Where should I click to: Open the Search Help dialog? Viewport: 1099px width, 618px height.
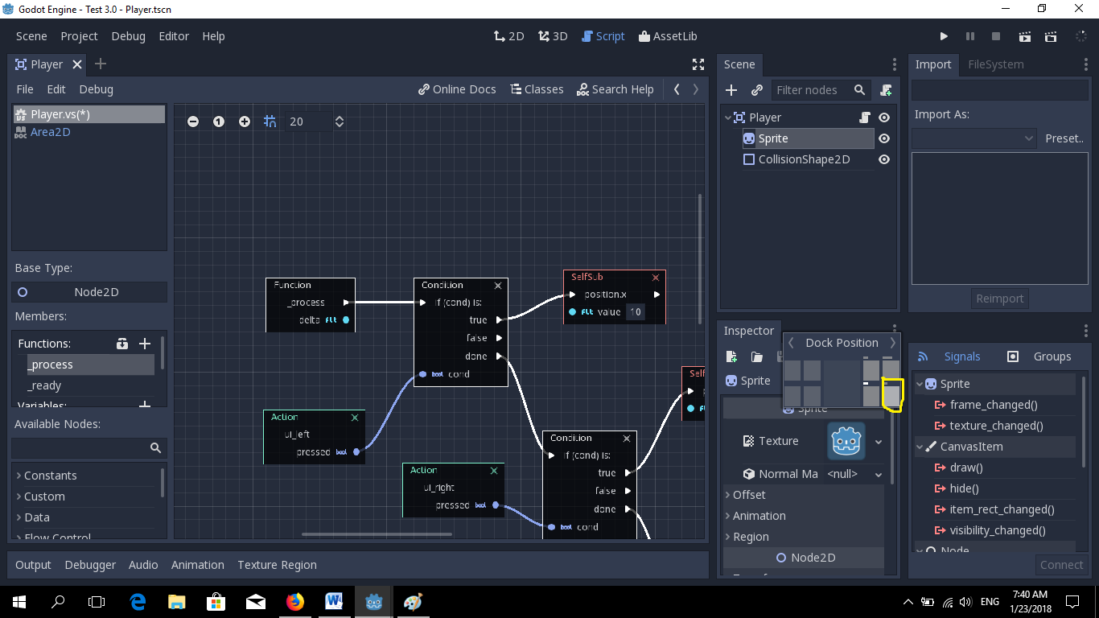[615, 89]
